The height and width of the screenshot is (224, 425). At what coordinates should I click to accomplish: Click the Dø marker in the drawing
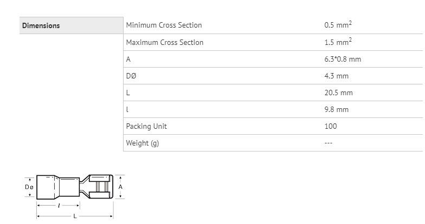29,187
